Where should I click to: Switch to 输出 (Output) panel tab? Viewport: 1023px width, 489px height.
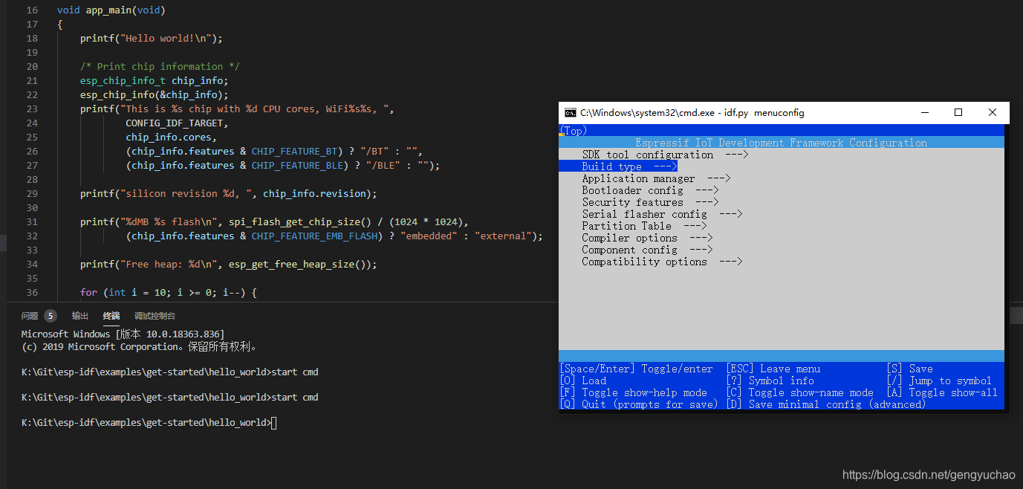pos(80,316)
